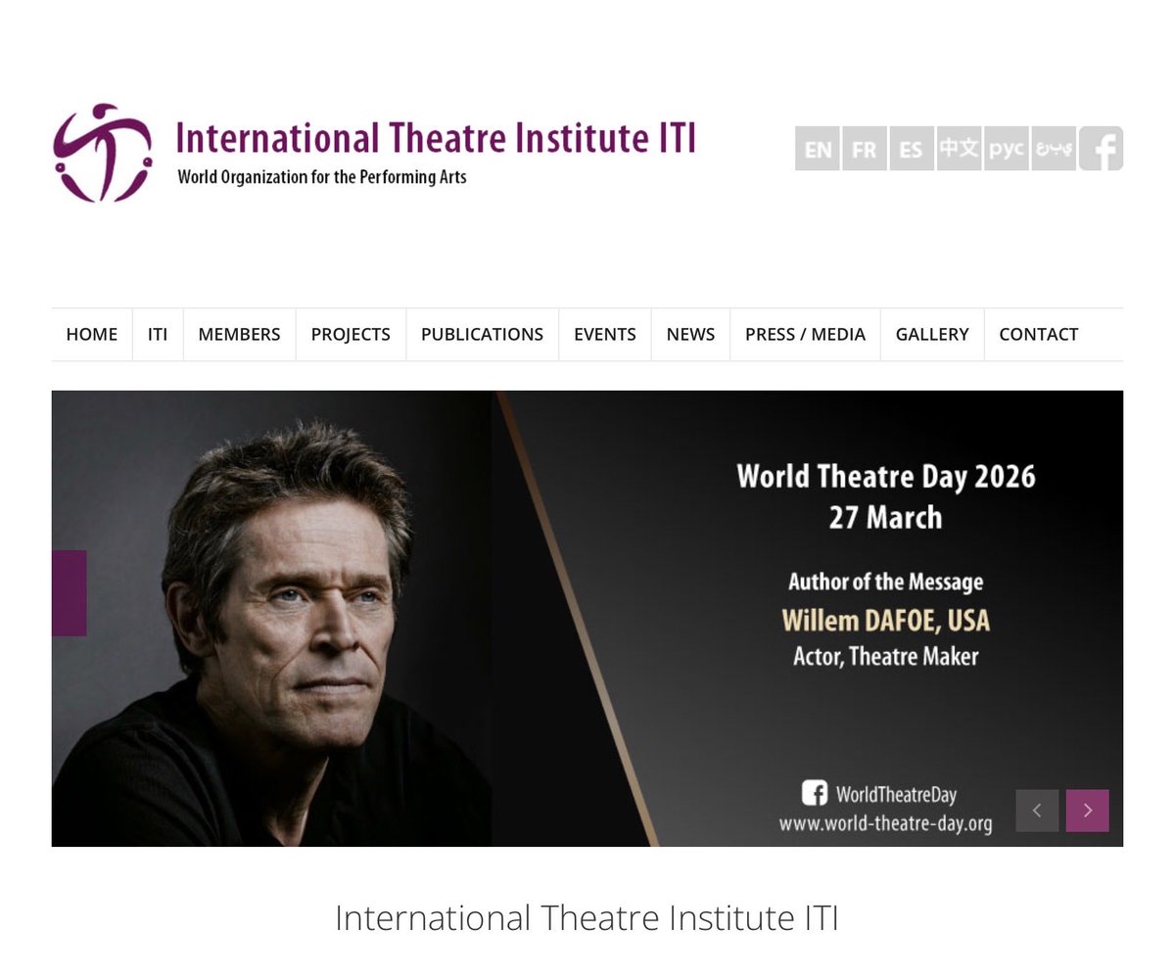Click www.world-theatre-day.org in the banner

coord(885,824)
